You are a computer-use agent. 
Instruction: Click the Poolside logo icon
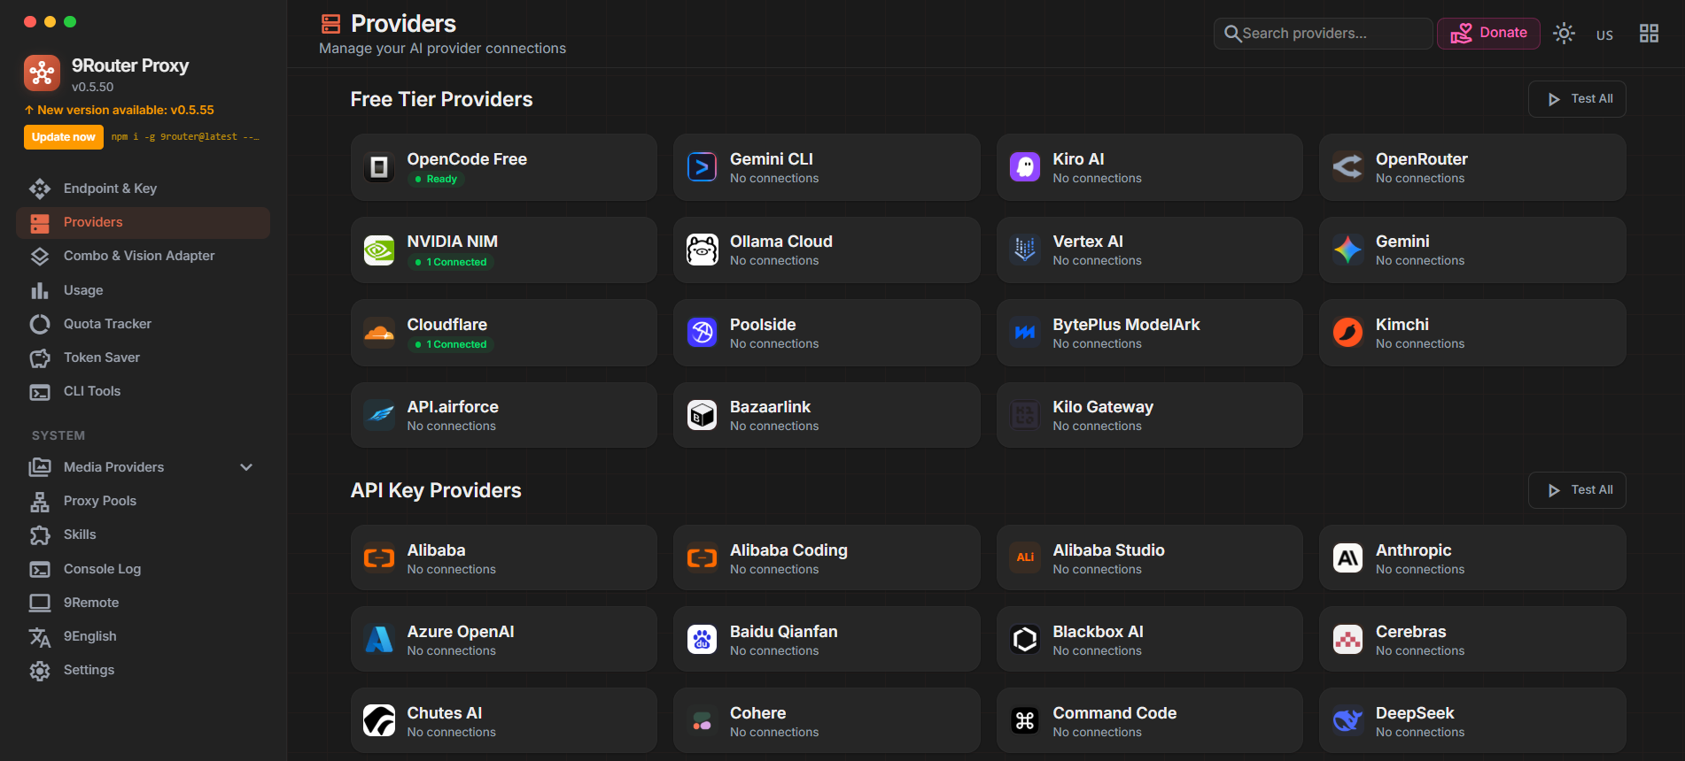[x=703, y=333]
